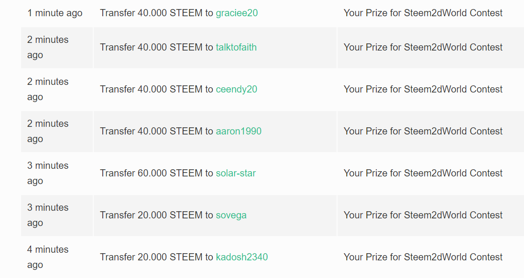Click prize memo in solar-star row
Viewport: 524px width, 278px height.
coord(423,174)
